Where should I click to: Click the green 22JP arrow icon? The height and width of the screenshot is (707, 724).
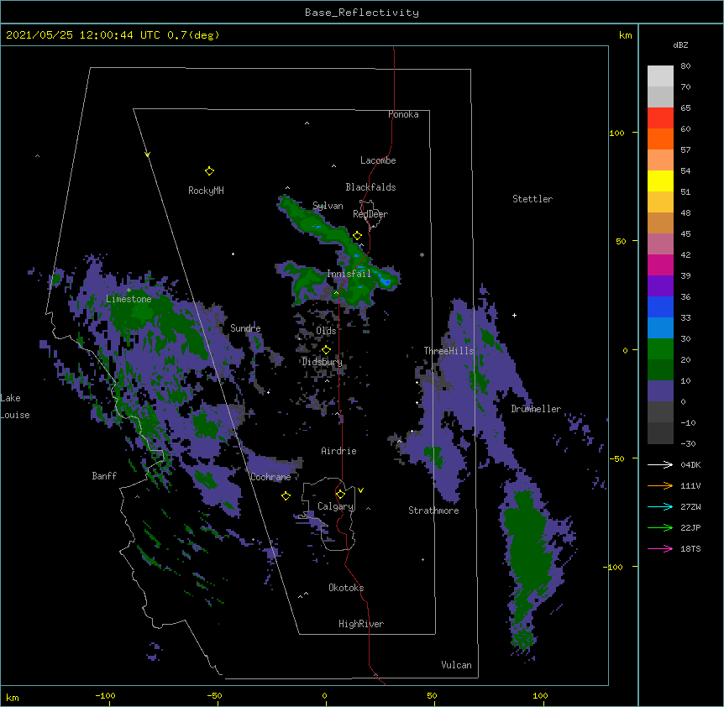point(660,527)
